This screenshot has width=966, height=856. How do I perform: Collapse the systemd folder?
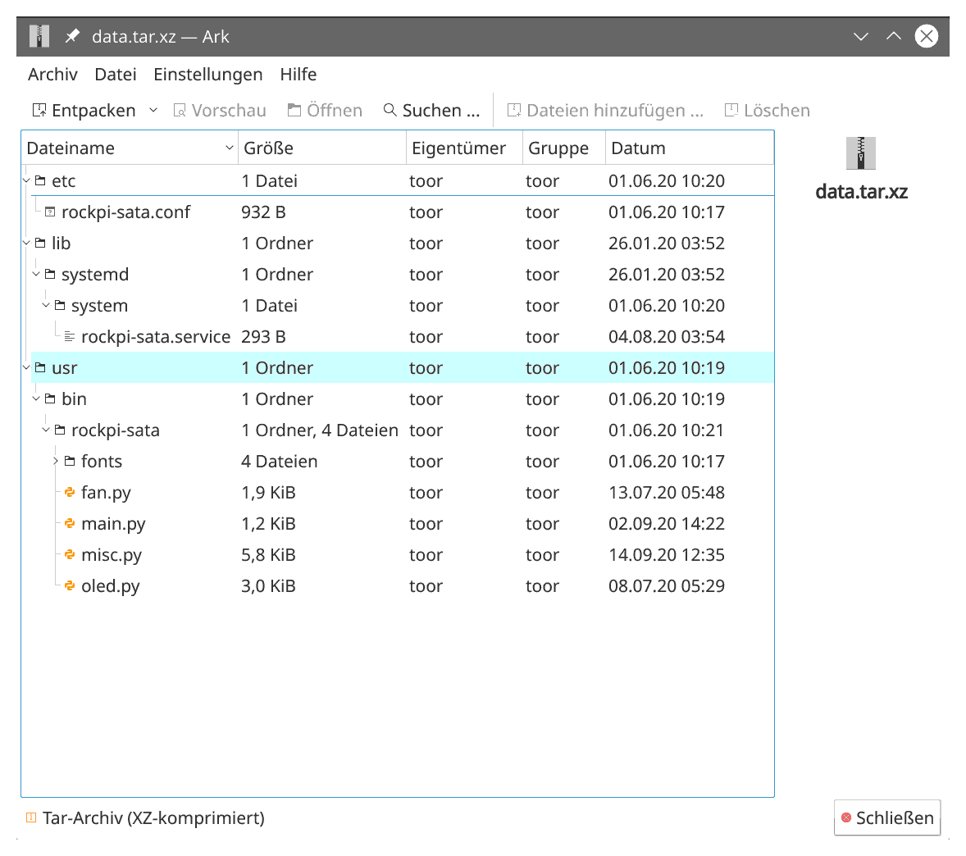coord(36,275)
